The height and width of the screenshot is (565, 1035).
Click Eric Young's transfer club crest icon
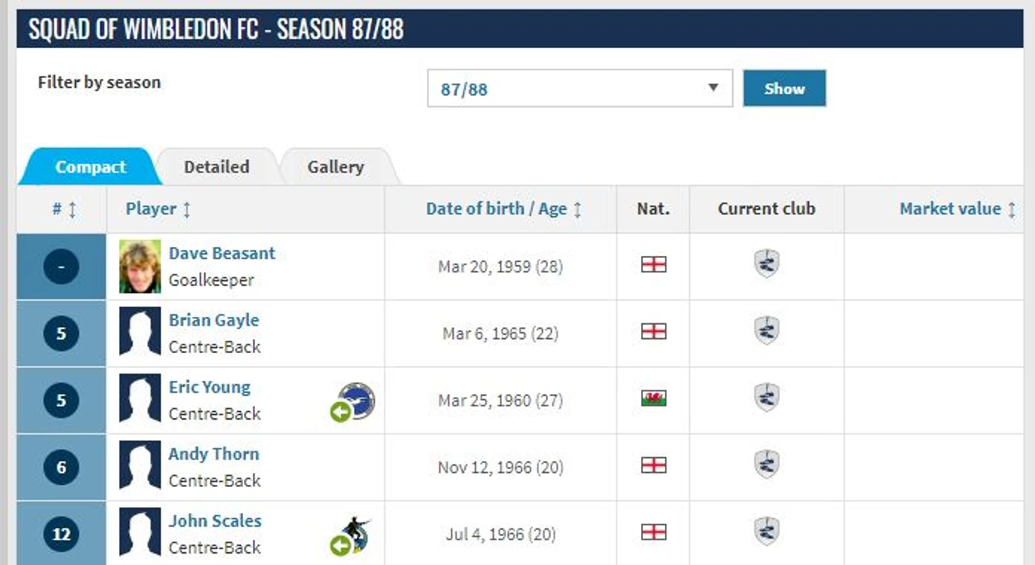click(x=357, y=401)
